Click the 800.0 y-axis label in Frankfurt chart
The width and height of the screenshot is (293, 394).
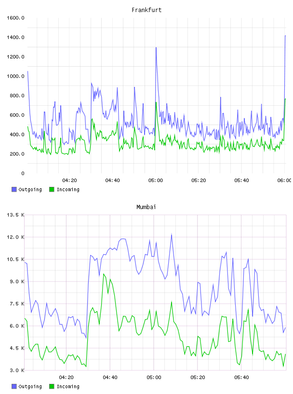(17, 96)
